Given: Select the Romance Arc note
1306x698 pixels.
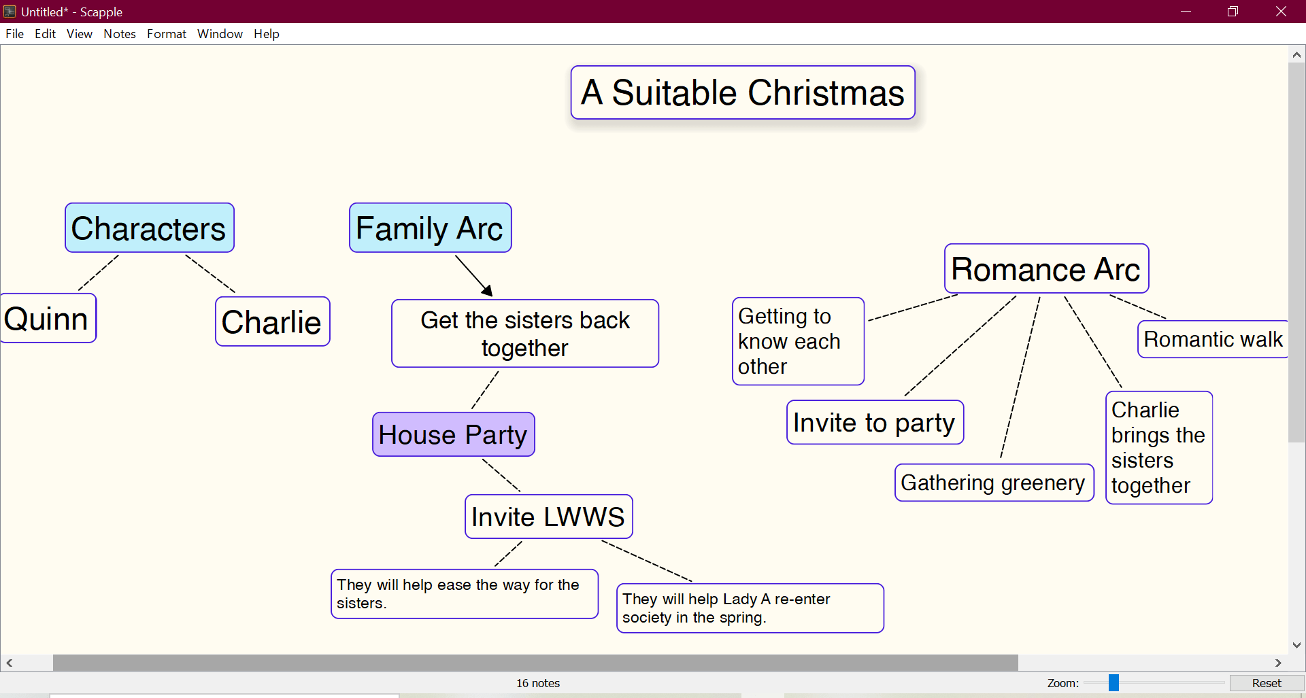Looking at the screenshot, I should [x=1047, y=268].
